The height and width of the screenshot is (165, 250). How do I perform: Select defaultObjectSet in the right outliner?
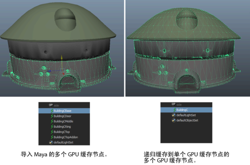(186, 120)
